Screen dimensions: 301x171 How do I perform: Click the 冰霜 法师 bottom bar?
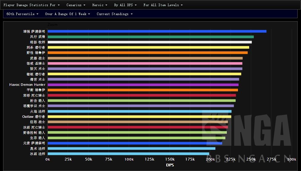pyautogui.click(x=129, y=154)
